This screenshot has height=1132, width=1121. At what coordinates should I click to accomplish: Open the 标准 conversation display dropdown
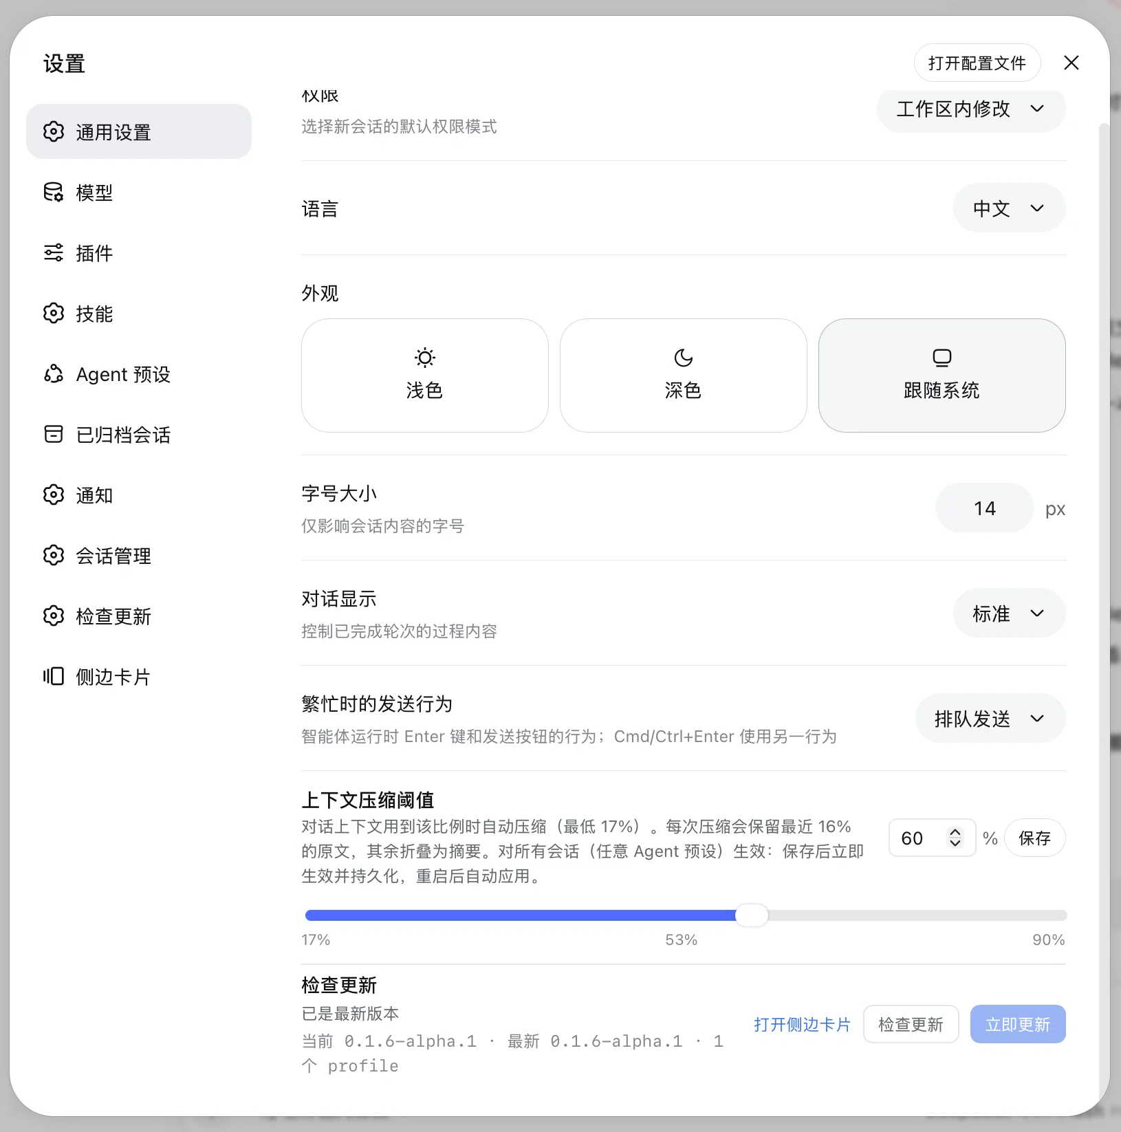[x=1009, y=613]
